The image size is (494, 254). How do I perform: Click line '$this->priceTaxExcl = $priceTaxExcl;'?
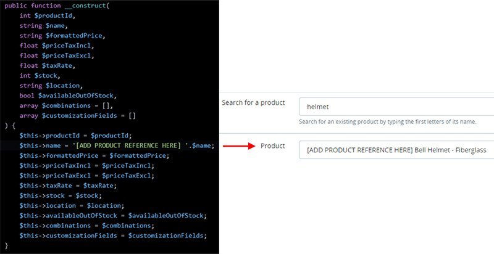87,176
